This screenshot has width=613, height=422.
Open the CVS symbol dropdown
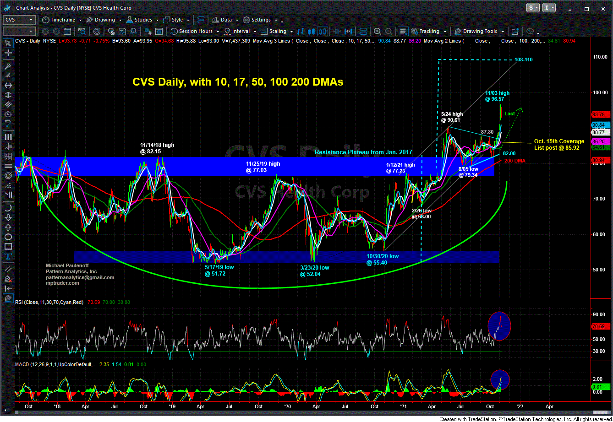31,20
